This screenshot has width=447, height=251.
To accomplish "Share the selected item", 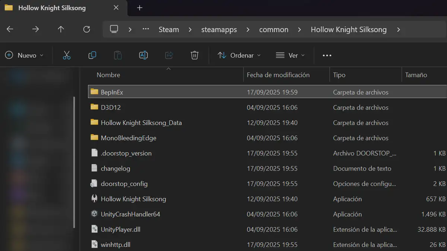I will pyautogui.click(x=169, y=55).
